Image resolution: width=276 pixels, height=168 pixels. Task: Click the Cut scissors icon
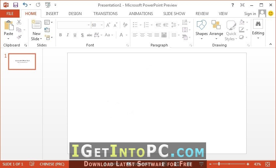point(19,22)
